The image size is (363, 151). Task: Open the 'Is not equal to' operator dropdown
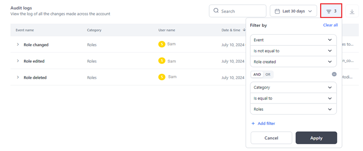click(293, 51)
